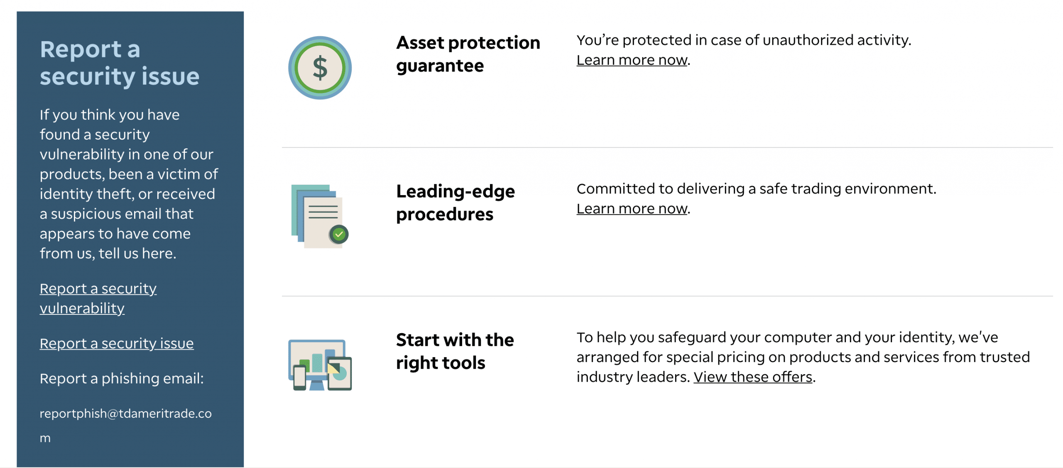Viewport: 1063px width, 468px height.
Task: Click the Asset protection guarantee heading
Action: pyautogui.click(x=468, y=54)
